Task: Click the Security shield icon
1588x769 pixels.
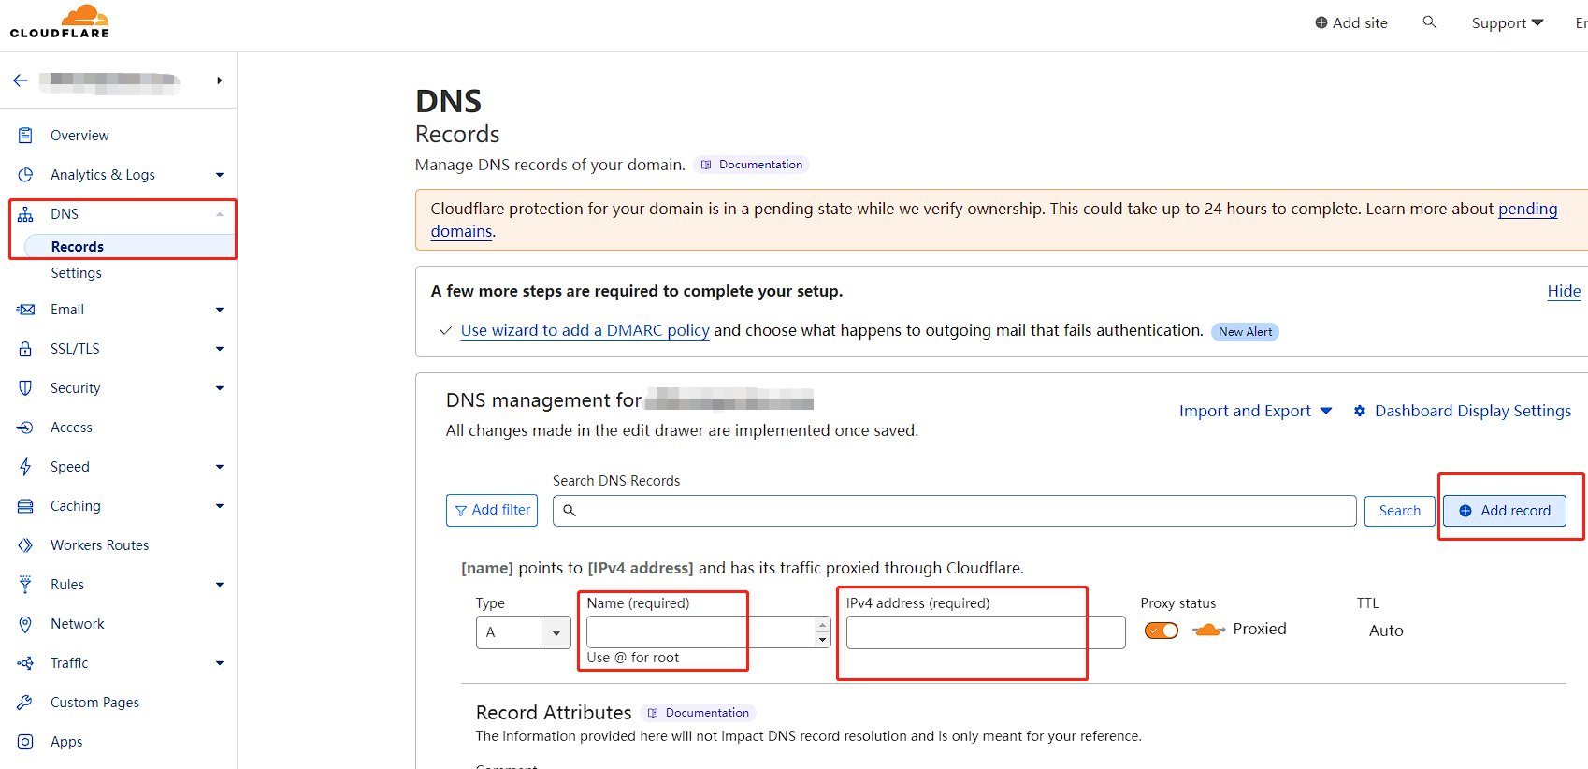Action: coord(25,388)
